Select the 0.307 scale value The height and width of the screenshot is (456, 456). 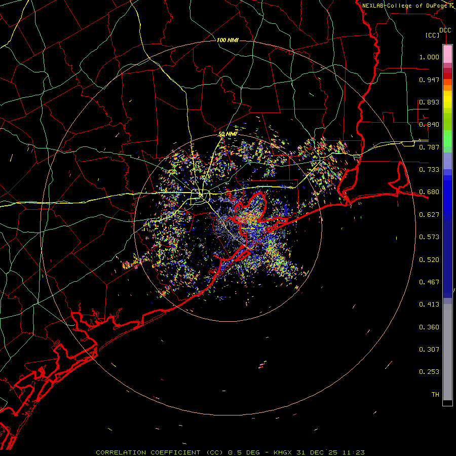coord(429,350)
